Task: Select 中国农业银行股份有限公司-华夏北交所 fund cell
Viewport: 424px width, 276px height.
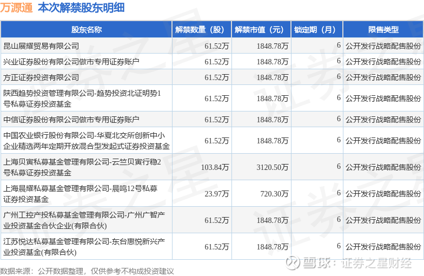Action: pos(87,141)
